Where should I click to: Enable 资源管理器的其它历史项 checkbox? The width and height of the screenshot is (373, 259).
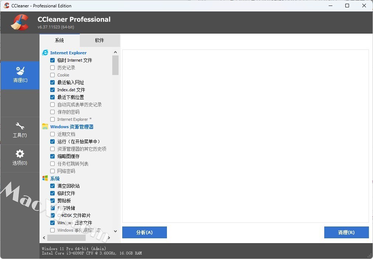point(52,149)
